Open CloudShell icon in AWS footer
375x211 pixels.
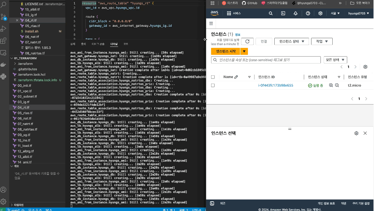(x=212, y=203)
